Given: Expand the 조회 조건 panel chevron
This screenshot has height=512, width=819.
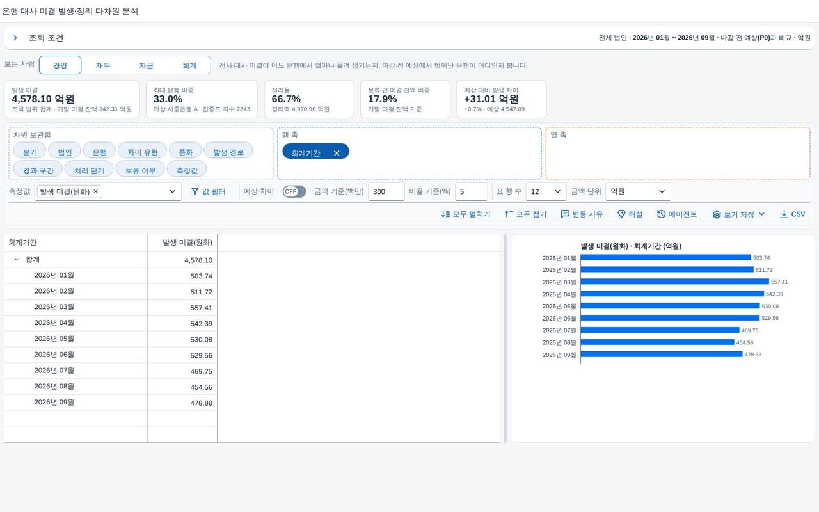Looking at the screenshot, I should (15, 38).
